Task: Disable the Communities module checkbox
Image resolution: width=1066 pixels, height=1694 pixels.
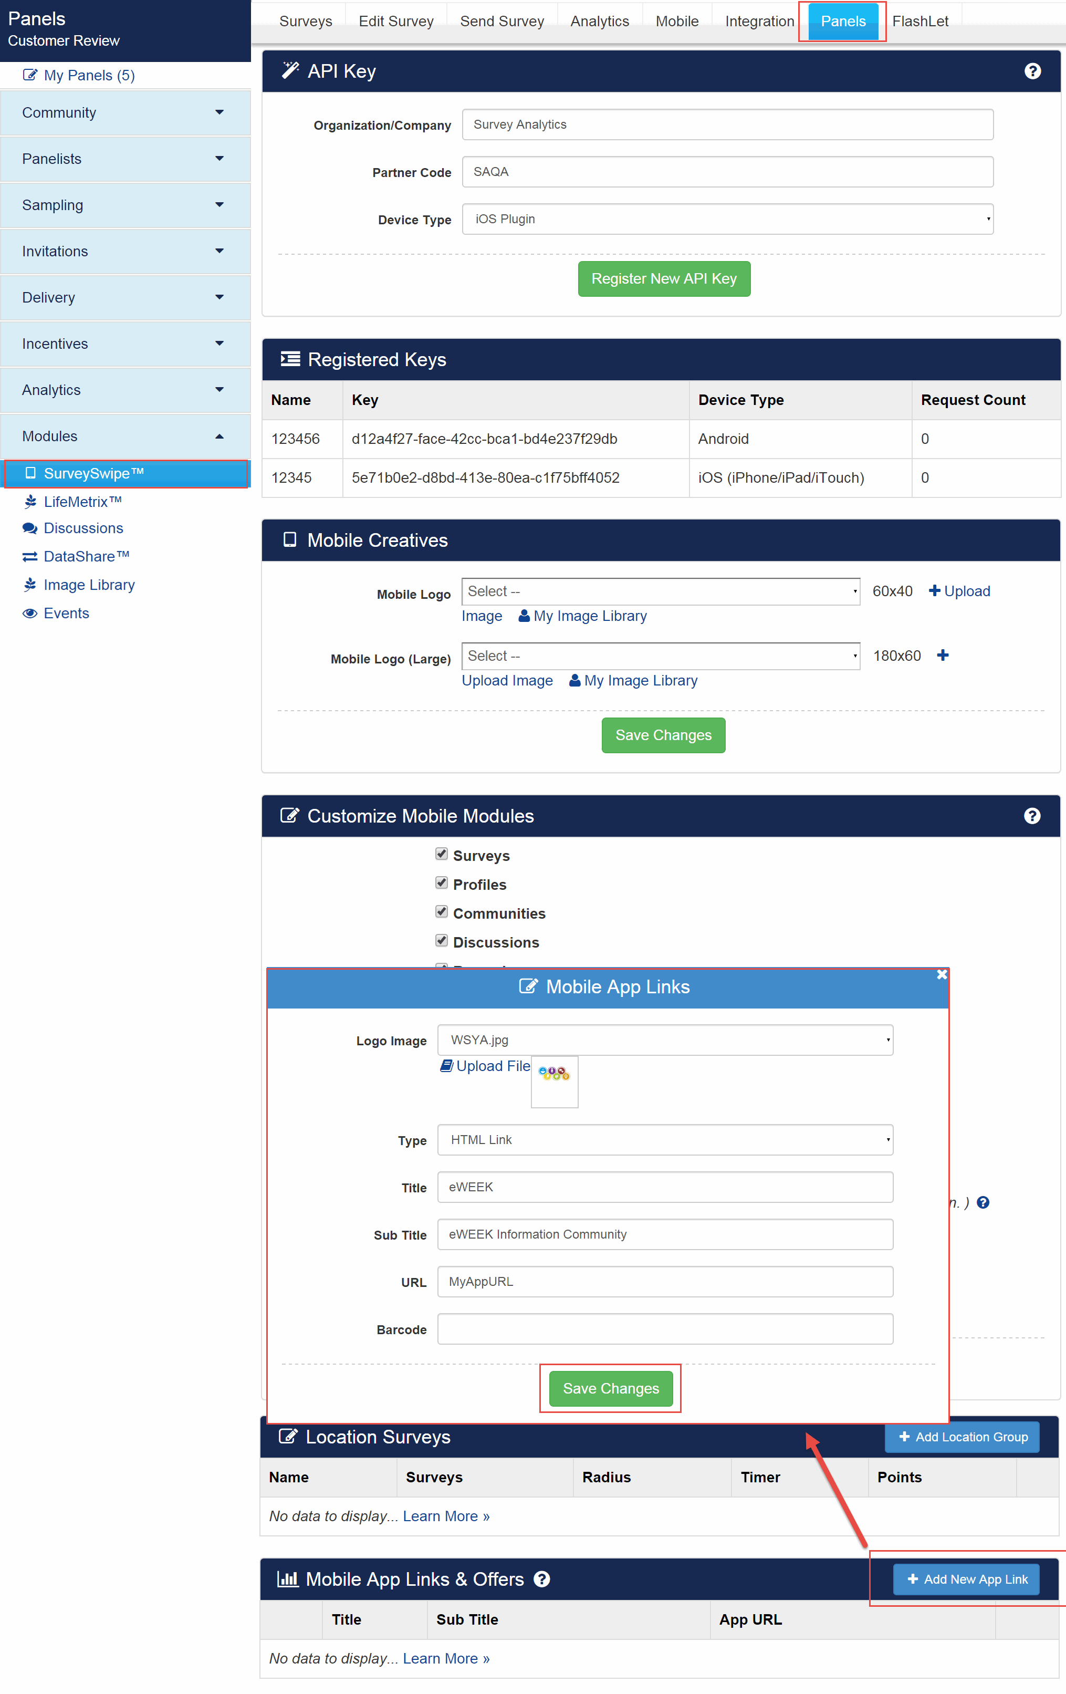Action: pyautogui.click(x=441, y=911)
